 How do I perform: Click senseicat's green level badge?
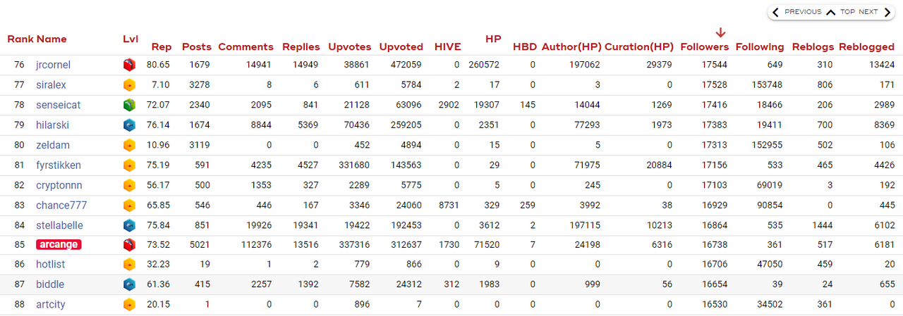tap(128, 105)
